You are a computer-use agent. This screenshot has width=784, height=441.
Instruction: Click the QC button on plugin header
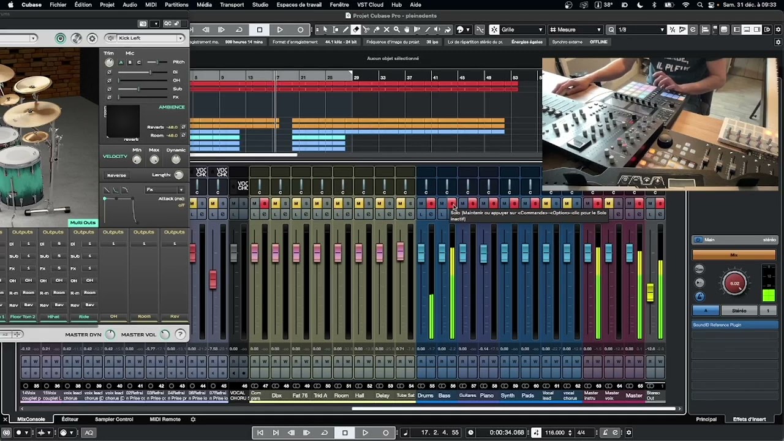(168, 23)
